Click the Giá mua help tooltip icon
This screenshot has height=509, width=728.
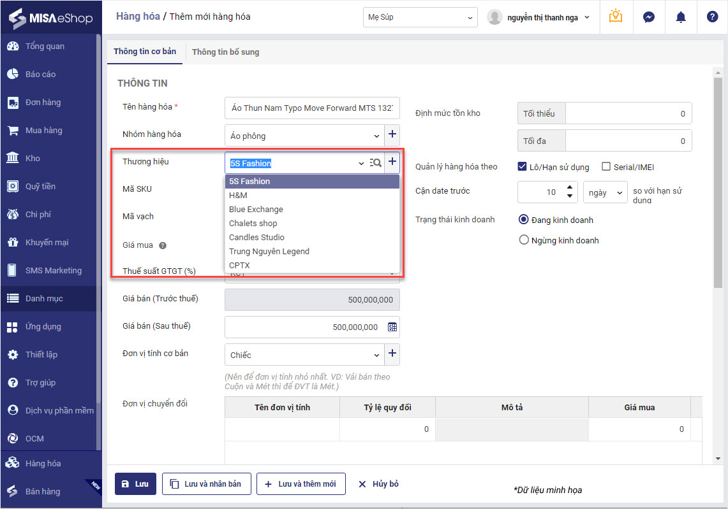pyautogui.click(x=163, y=245)
